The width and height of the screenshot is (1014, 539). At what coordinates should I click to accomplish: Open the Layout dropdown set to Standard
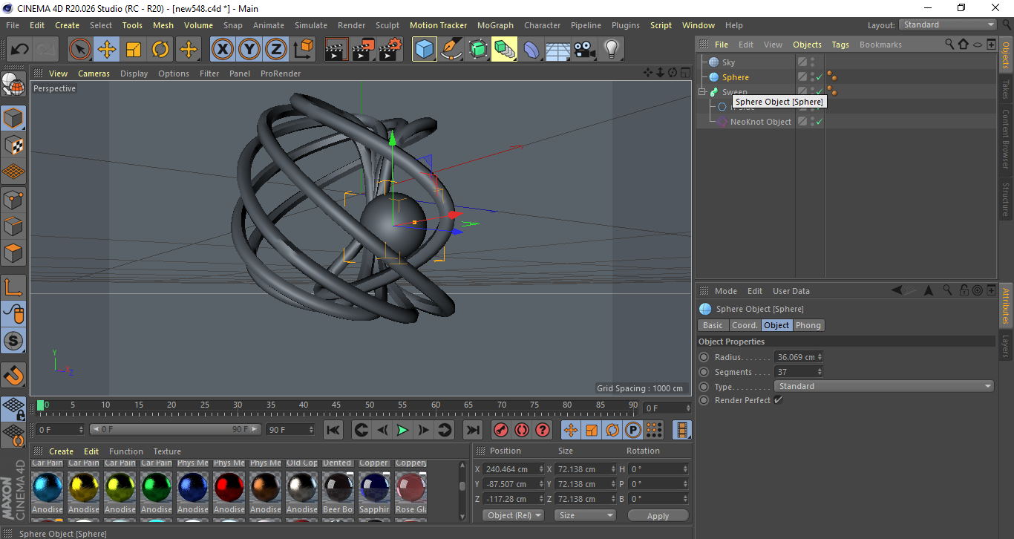tap(948, 24)
